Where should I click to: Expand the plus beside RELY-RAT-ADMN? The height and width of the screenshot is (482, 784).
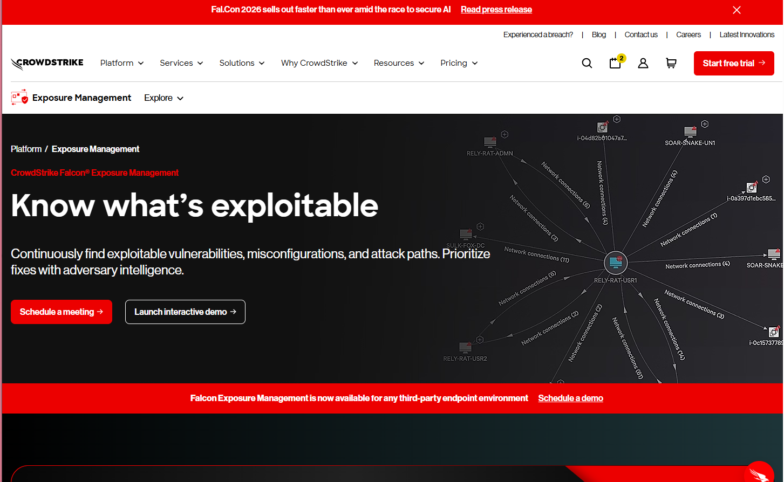(x=505, y=134)
